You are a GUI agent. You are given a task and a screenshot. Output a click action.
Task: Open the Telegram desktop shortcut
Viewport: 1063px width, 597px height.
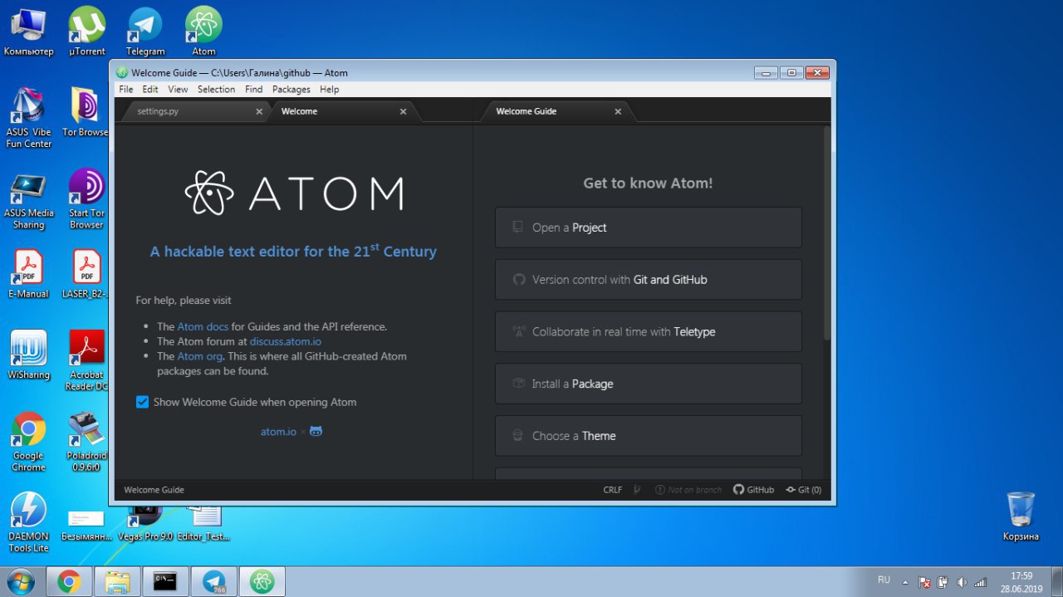(145, 32)
